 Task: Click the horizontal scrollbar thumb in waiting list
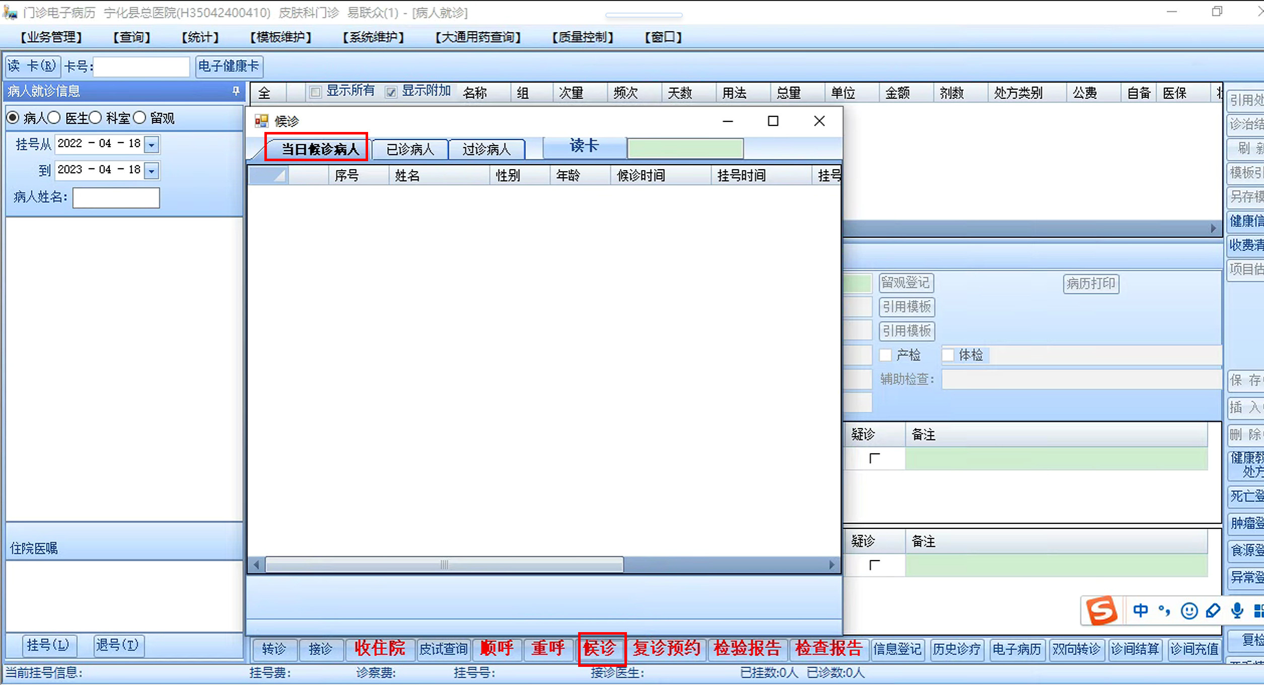(444, 565)
